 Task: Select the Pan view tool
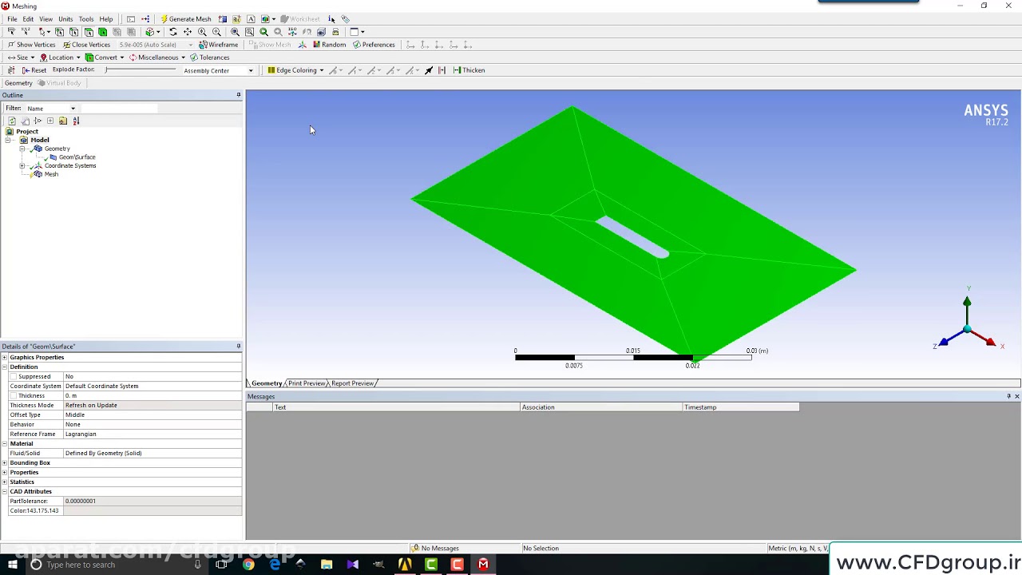pyautogui.click(x=188, y=32)
